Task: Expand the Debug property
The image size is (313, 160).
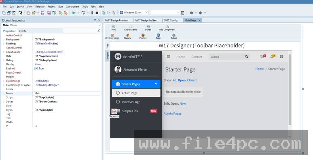Action: point(4,60)
